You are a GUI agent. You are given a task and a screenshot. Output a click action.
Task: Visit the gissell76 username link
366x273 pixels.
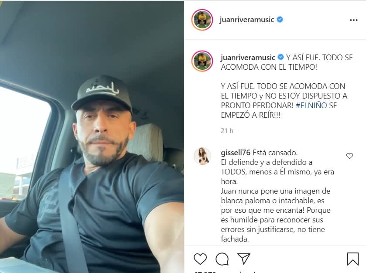(x=236, y=153)
